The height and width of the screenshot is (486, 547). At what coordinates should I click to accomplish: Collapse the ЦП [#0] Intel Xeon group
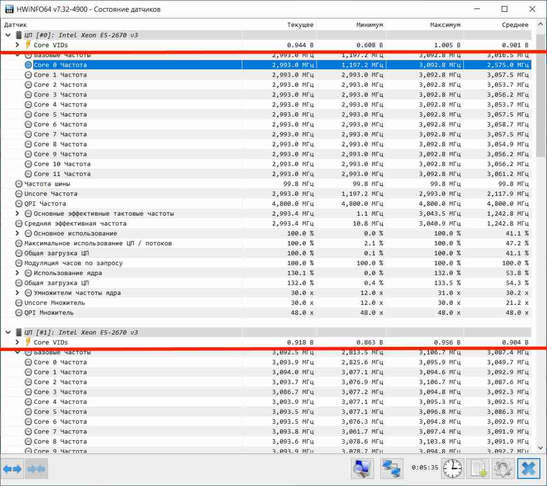pyautogui.click(x=8, y=35)
